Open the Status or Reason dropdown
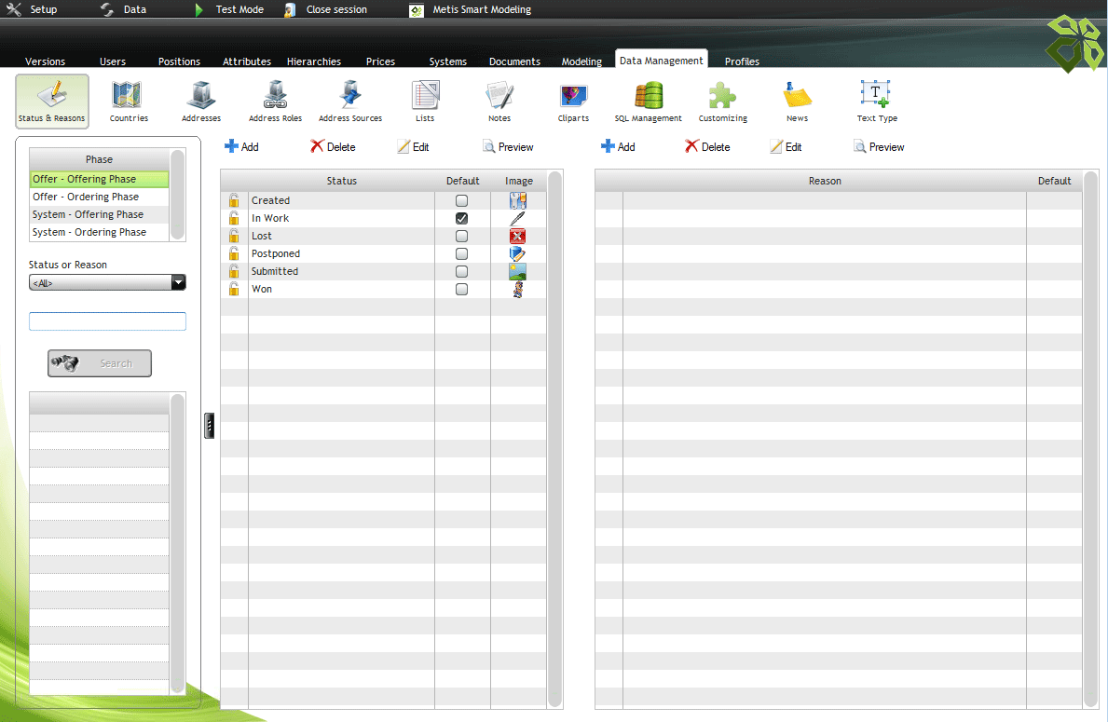Image resolution: width=1108 pixels, height=722 pixels. tap(107, 282)
